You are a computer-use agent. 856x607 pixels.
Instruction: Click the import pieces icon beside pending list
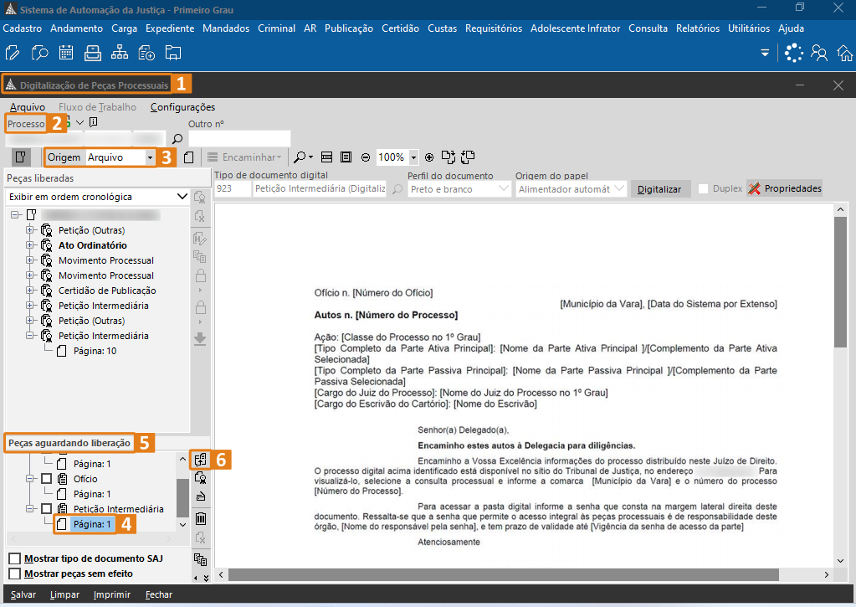coord(200,460)
